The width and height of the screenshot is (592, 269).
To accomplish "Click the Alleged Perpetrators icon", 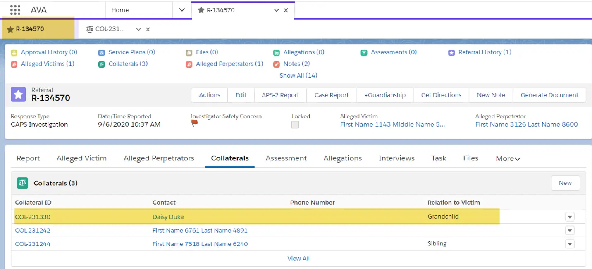I will coord(189,64).
